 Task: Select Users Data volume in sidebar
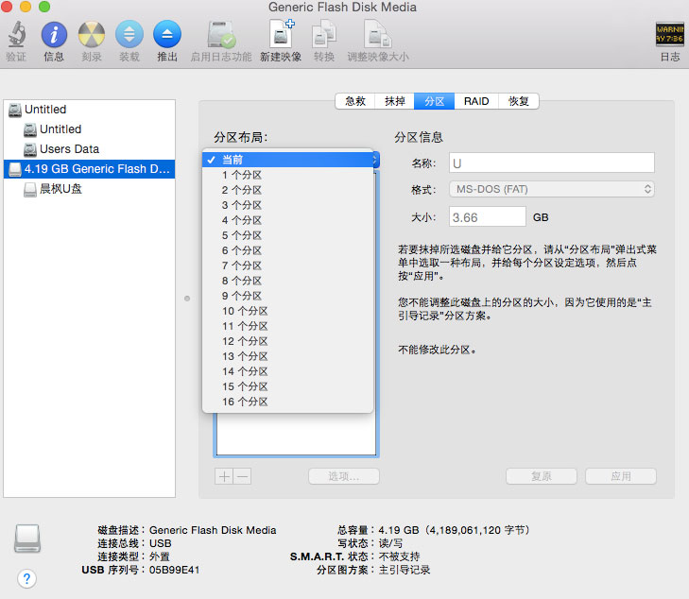point(69,149)
